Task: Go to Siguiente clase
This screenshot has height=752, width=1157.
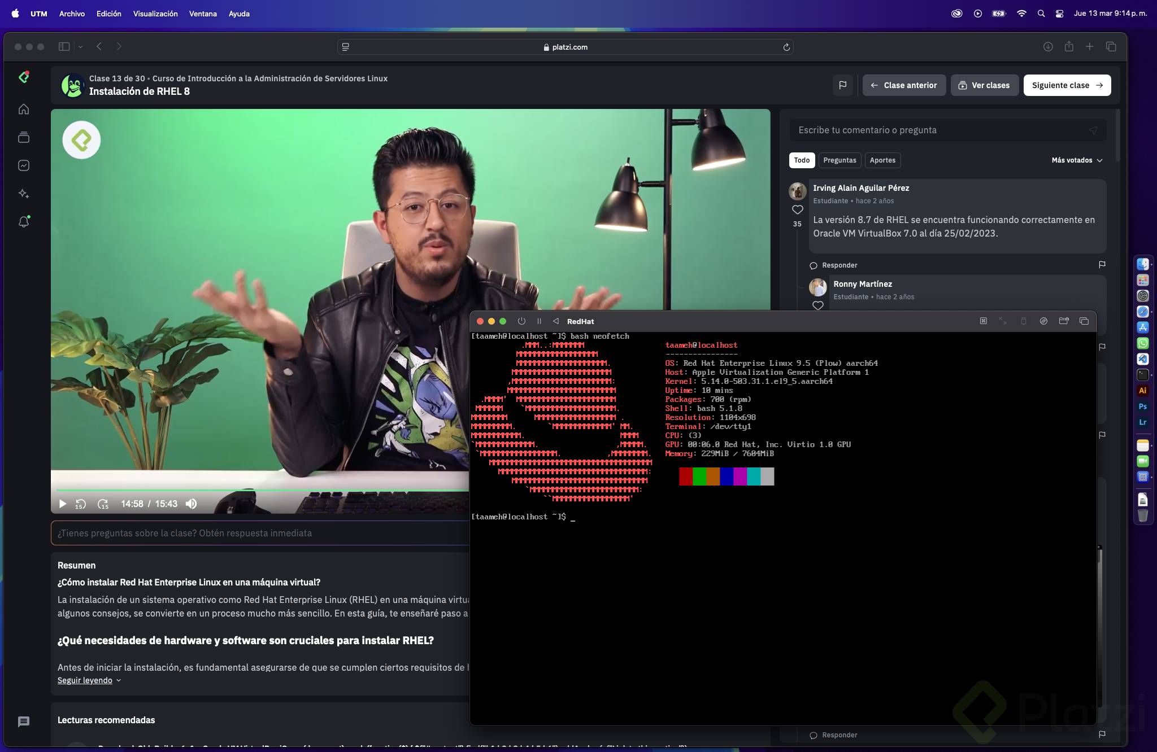Action: pos(1067,85)
